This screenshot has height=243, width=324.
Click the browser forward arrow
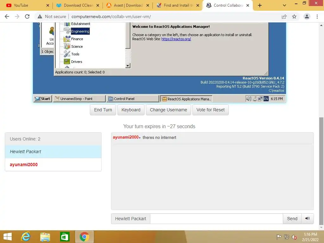pos(17,16)
